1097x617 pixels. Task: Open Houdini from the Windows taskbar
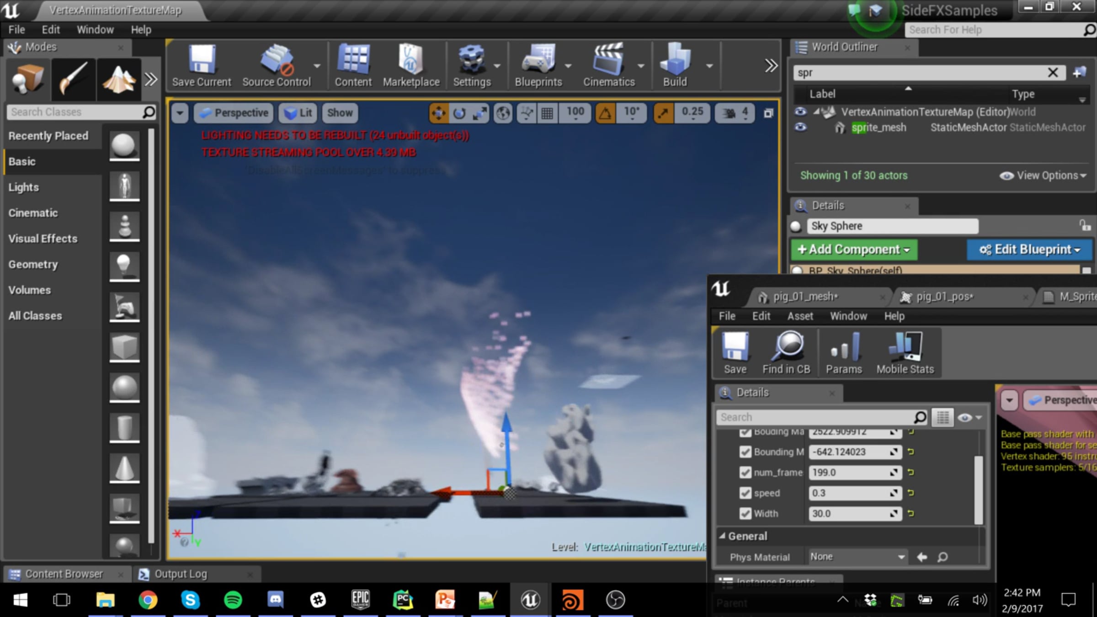point(573,600)
